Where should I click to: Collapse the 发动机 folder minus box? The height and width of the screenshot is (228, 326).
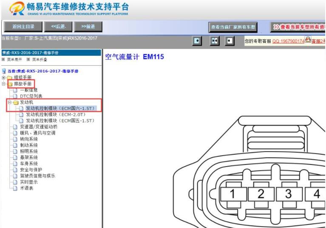click(9, 102)
